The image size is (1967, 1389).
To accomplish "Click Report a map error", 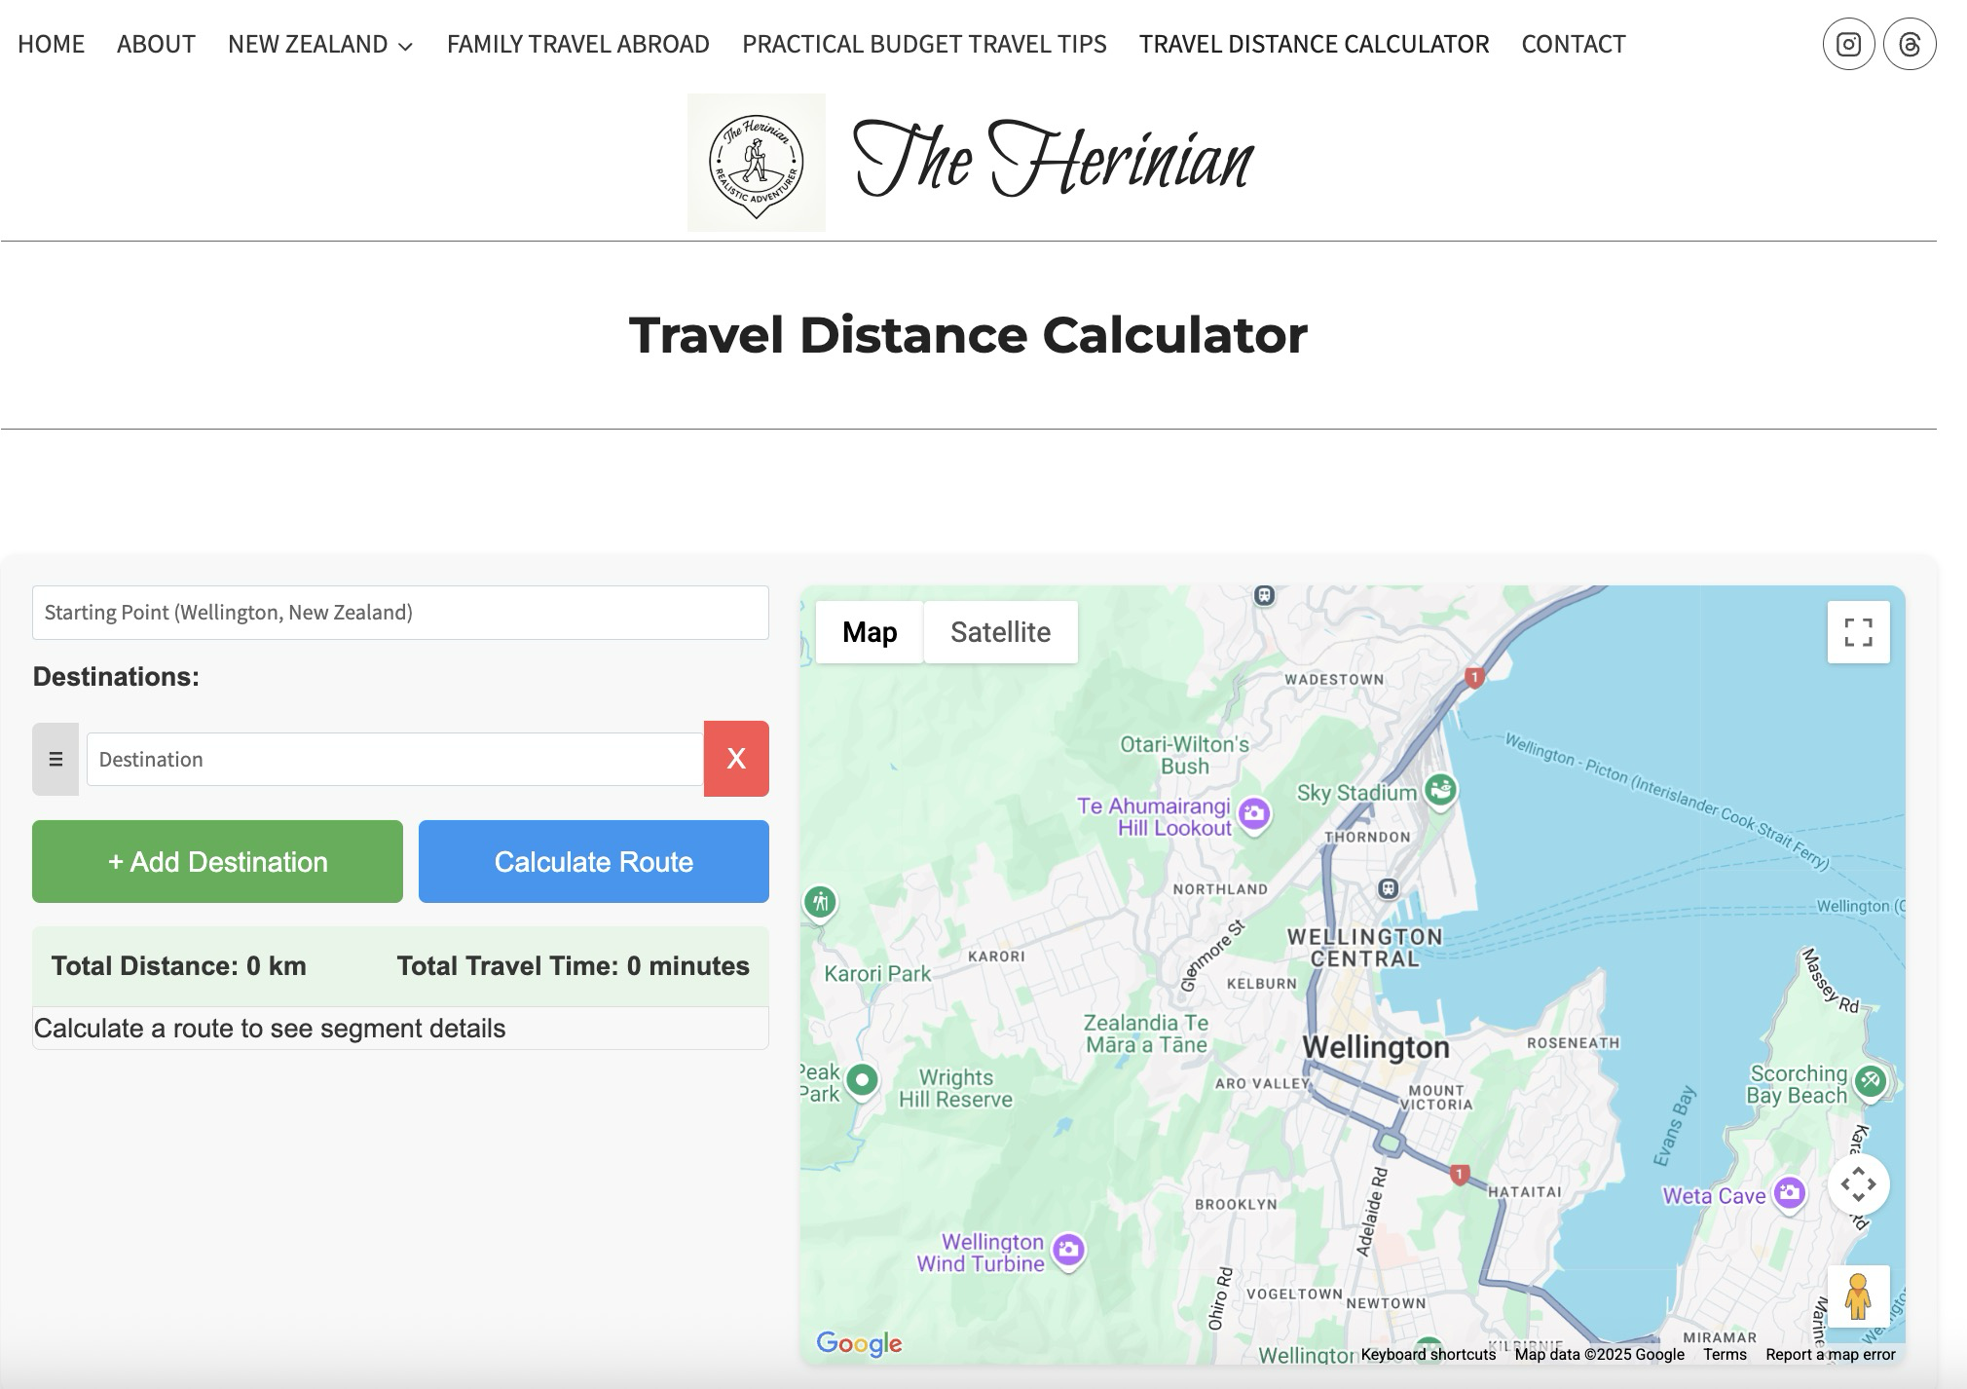I will tap(1831, 1354).
